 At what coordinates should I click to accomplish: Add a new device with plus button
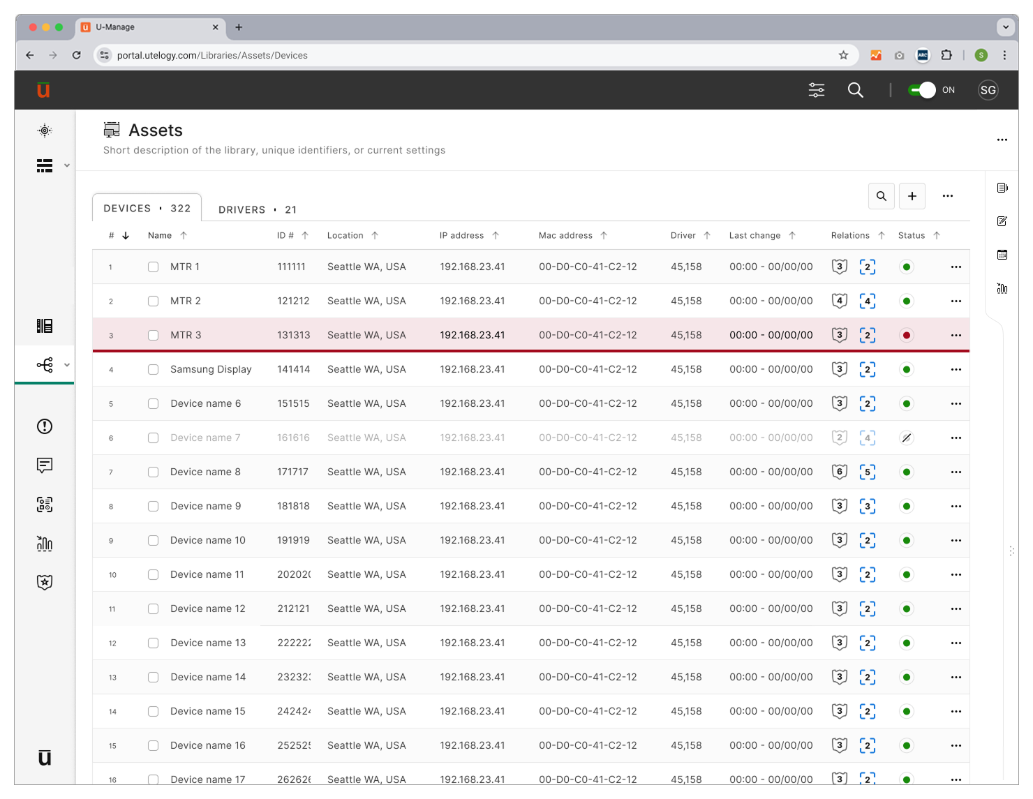[912, 196]
